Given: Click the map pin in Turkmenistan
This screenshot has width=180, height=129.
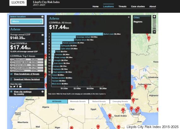Looking at the screenshot, I should (x=146, y=86).
